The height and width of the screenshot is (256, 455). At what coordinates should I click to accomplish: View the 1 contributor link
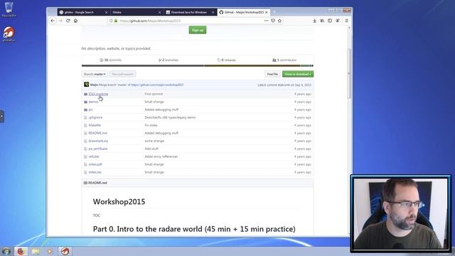pos(284,60)
